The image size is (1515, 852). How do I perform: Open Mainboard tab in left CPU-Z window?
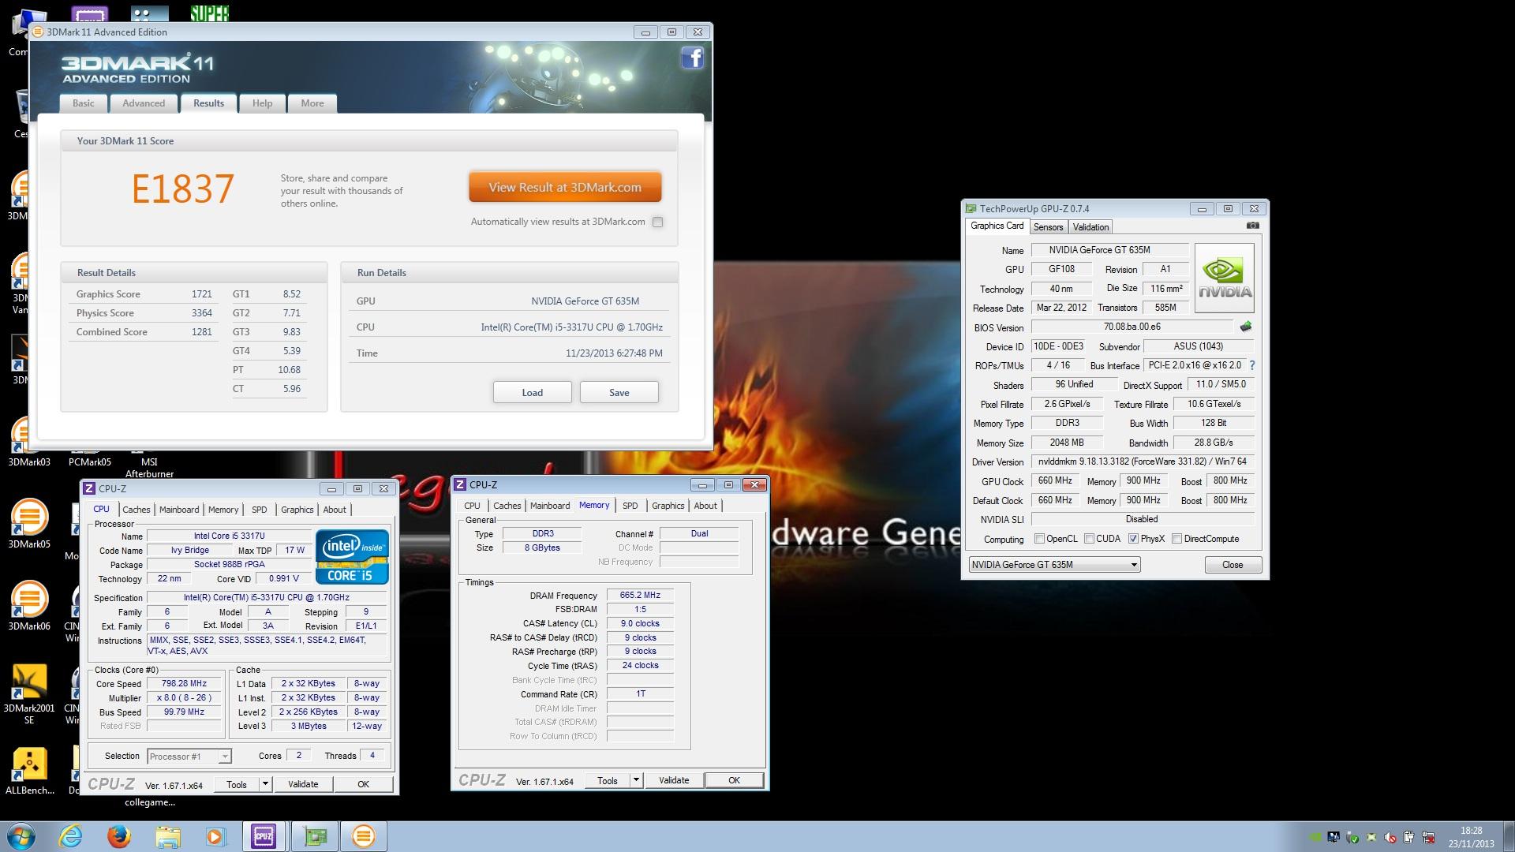(x=179, y=510)
